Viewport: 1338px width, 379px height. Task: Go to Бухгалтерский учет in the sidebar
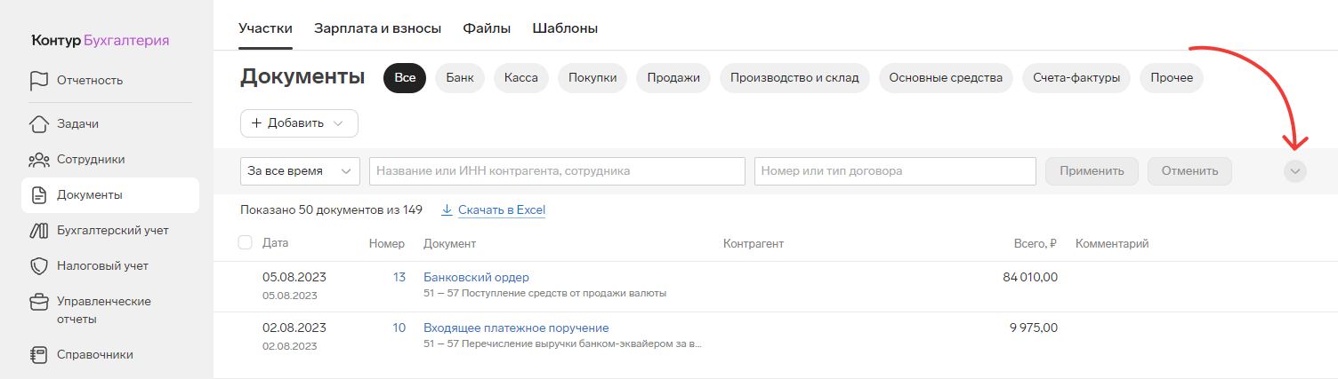pyautogui.click(x=113, y=230)
